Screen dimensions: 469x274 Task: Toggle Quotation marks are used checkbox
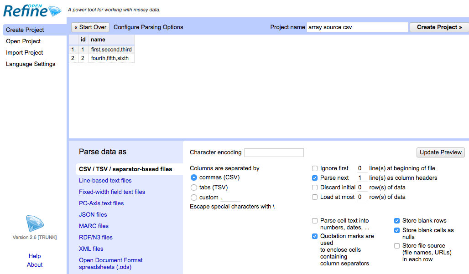[315, 236]
